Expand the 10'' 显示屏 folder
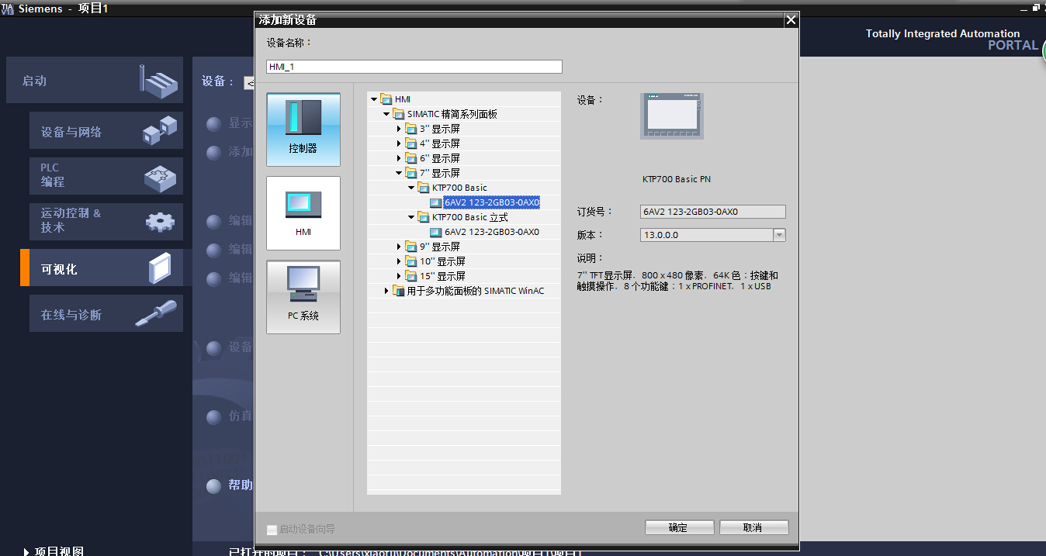This screenshot has height=556, width=1046. click(399, 261)
